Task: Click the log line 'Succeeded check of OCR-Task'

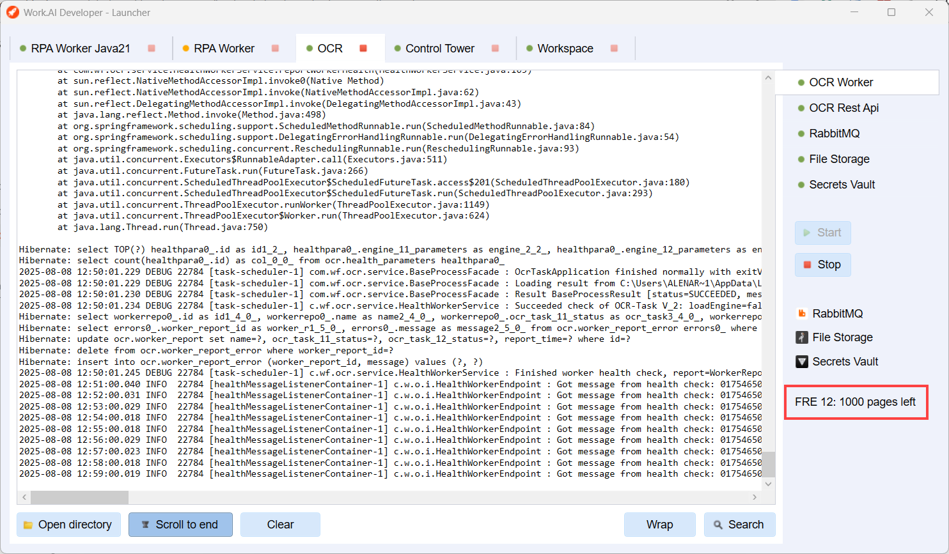Action: tap(390, 305)
